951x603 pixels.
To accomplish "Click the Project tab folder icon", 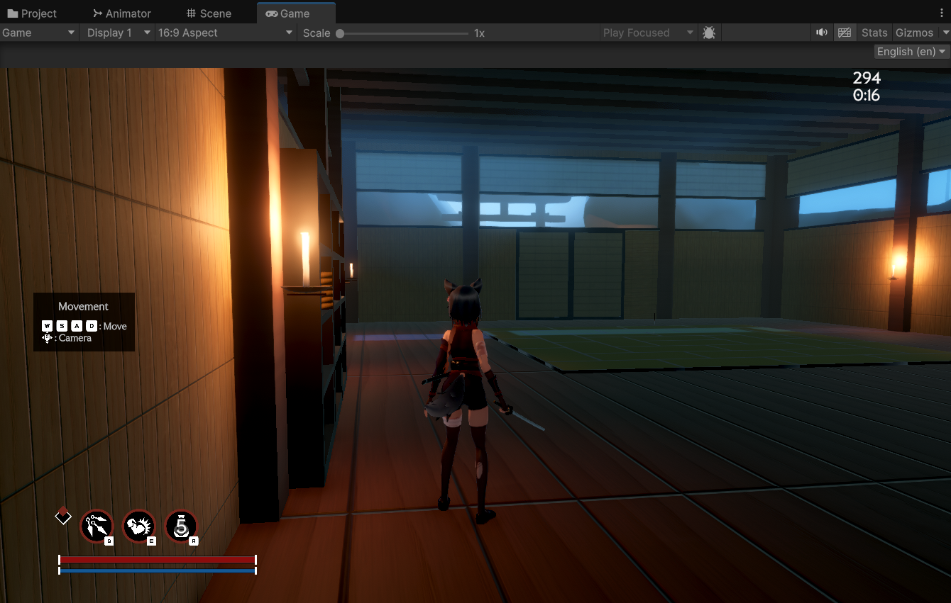I will coord(13,13).
